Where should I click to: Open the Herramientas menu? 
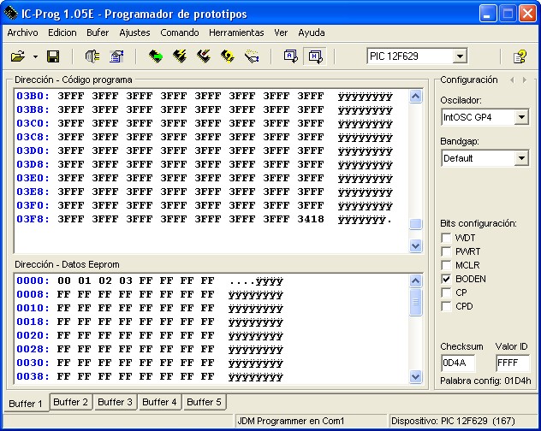pyautogui.click(x=236, y=32)
